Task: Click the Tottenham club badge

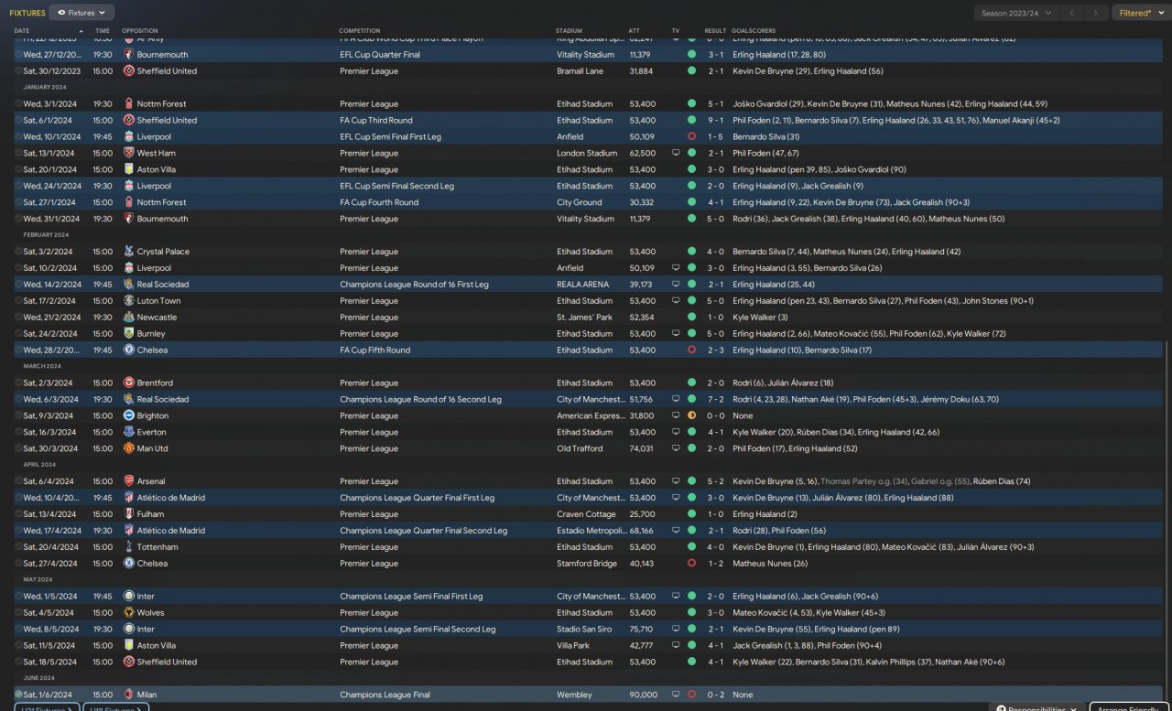Action: (129, 547)
